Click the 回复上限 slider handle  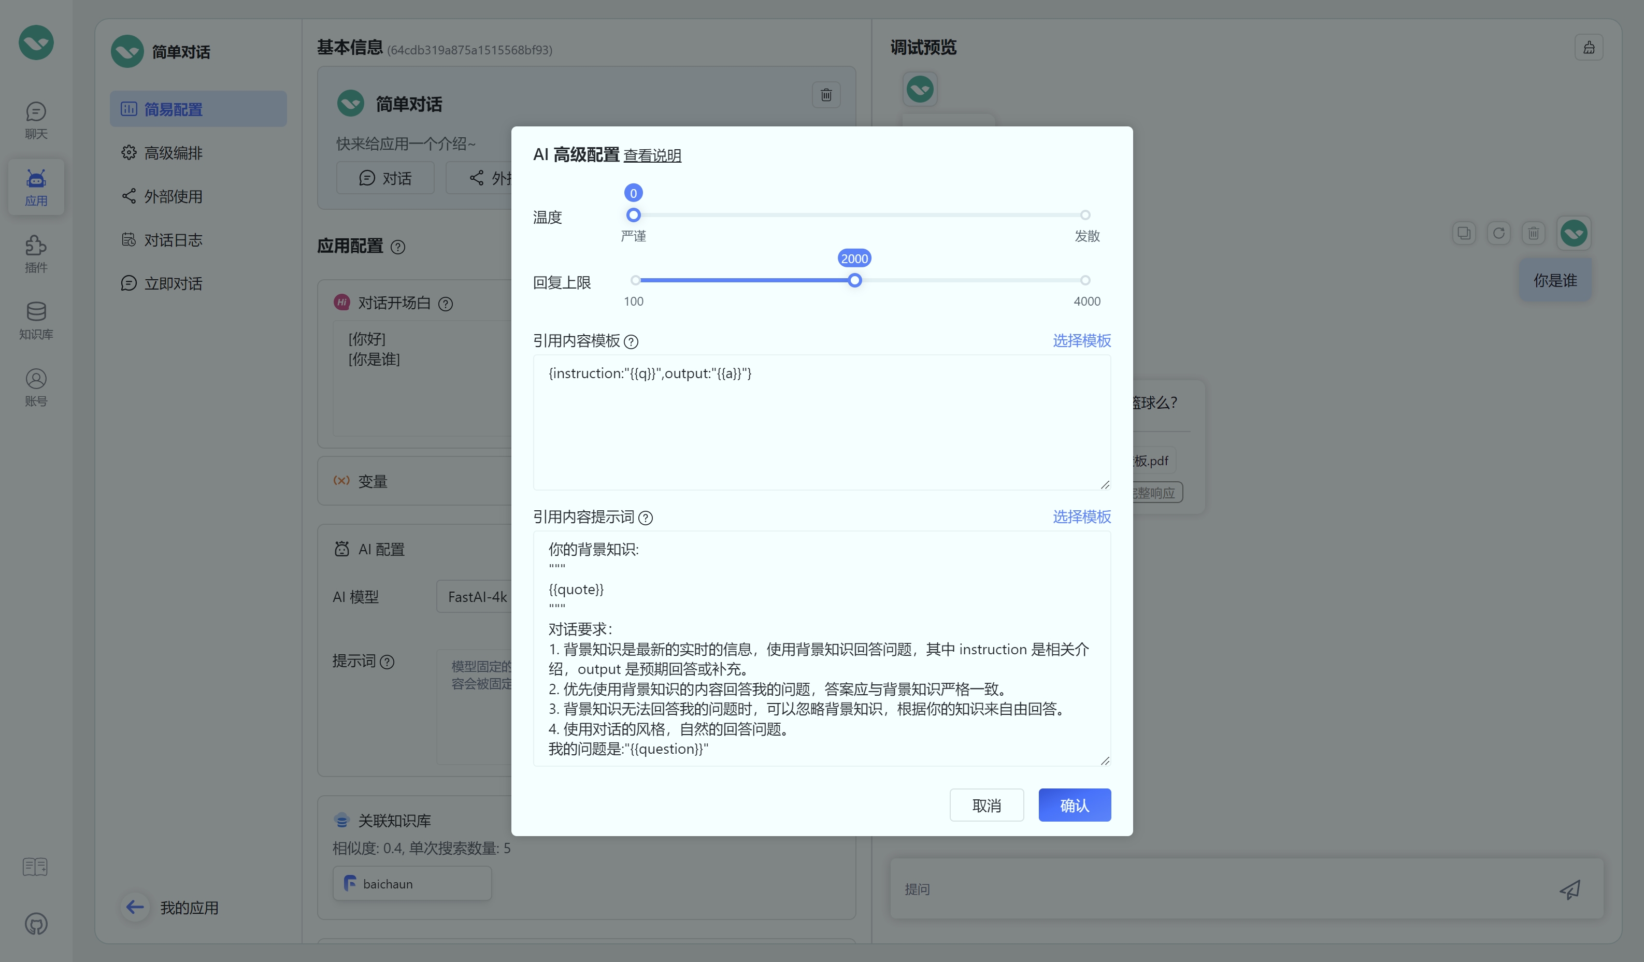[x=854, y=280]
